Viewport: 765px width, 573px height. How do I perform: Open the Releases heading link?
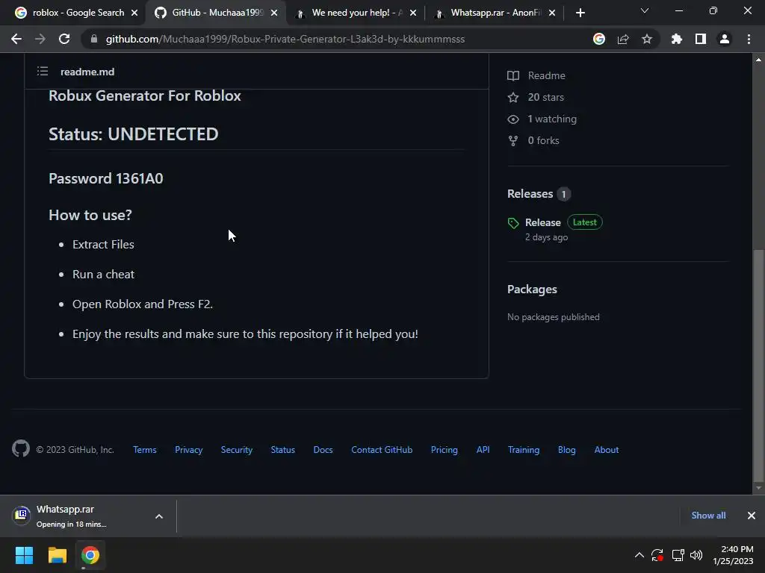tap(530, 193)
